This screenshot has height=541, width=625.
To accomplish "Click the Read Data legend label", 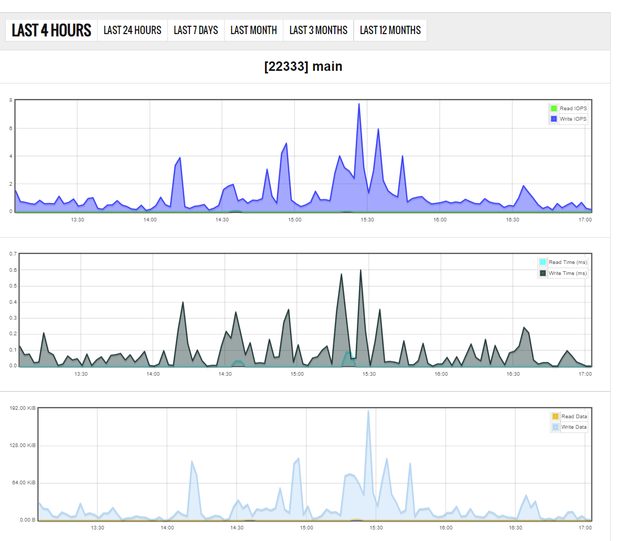I will click(x=574, y=417).
